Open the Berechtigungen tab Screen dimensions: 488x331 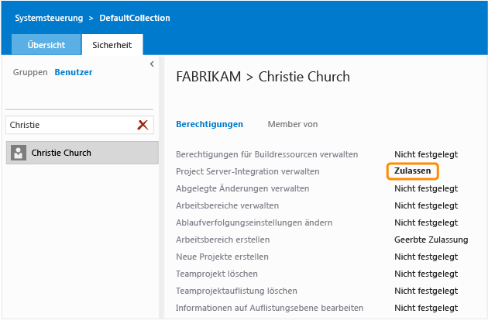tap(209, 124)
